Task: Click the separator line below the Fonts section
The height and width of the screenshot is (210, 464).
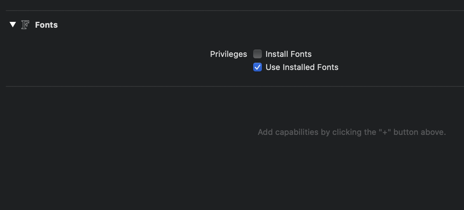Action: click(233, 86)
